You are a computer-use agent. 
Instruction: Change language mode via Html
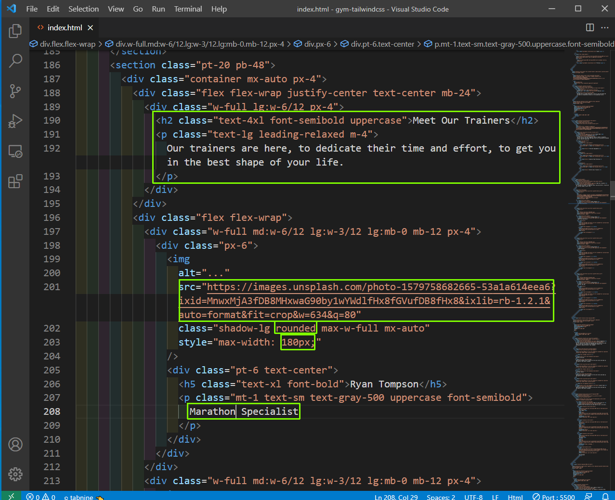point(515,497)
